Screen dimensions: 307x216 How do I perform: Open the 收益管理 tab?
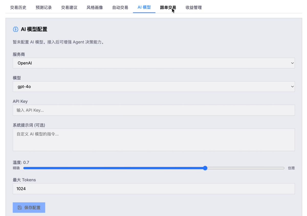click(x=194, y=7)
